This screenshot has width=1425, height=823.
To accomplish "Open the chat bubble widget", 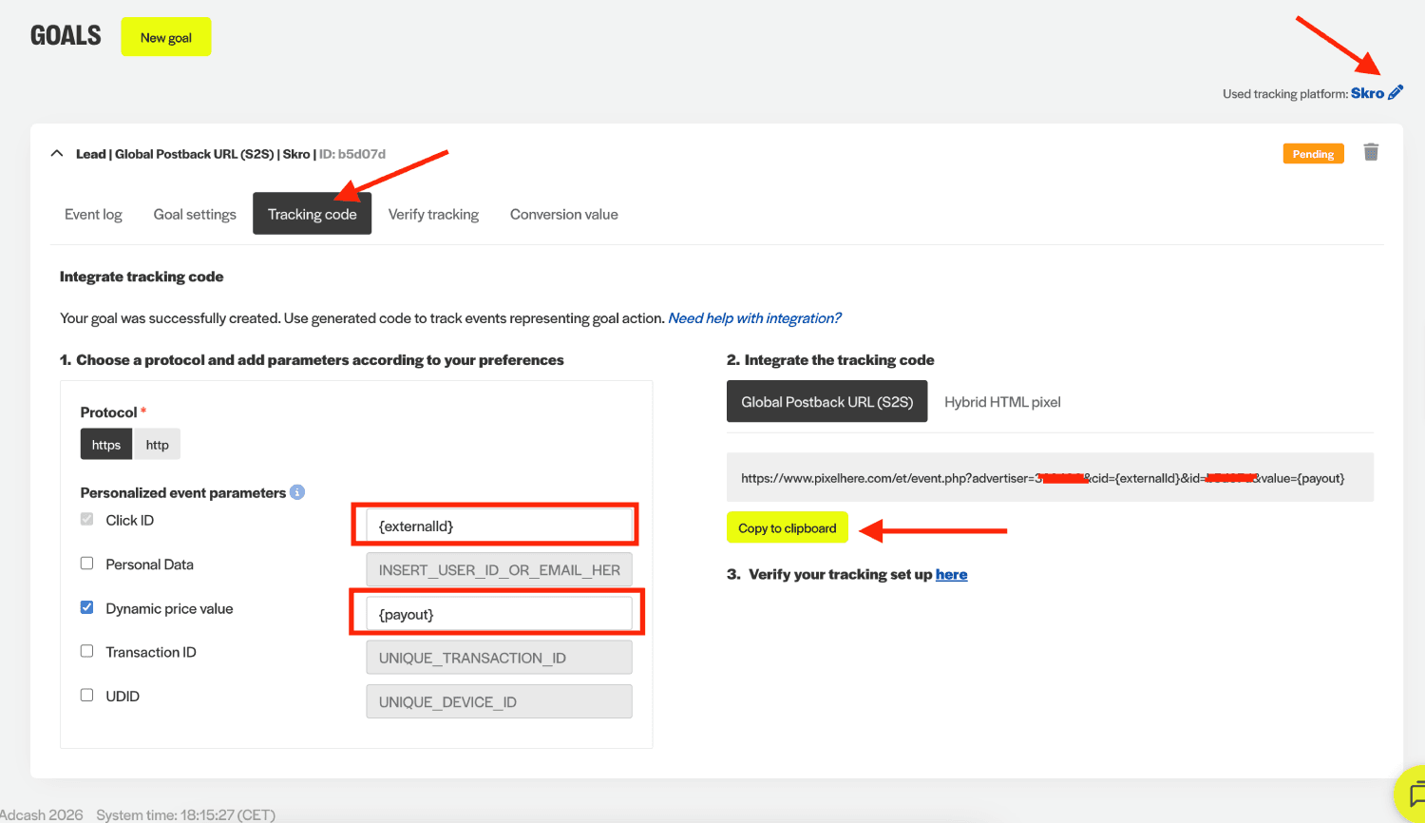I will pyautogui.click(x=1414, y=794).
